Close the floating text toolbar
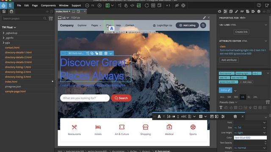 pos(243,117)
